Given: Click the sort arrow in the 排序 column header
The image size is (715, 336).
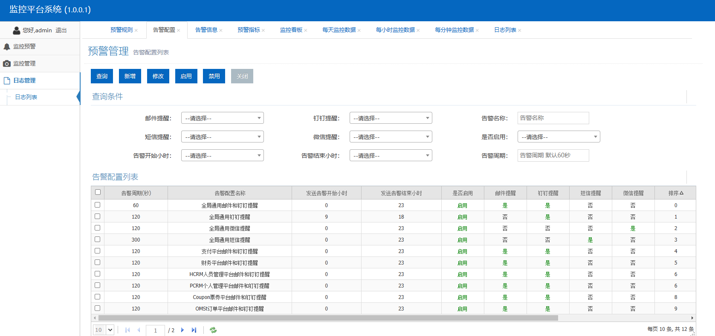Looking at the screenshot, I should pos(681,193).
